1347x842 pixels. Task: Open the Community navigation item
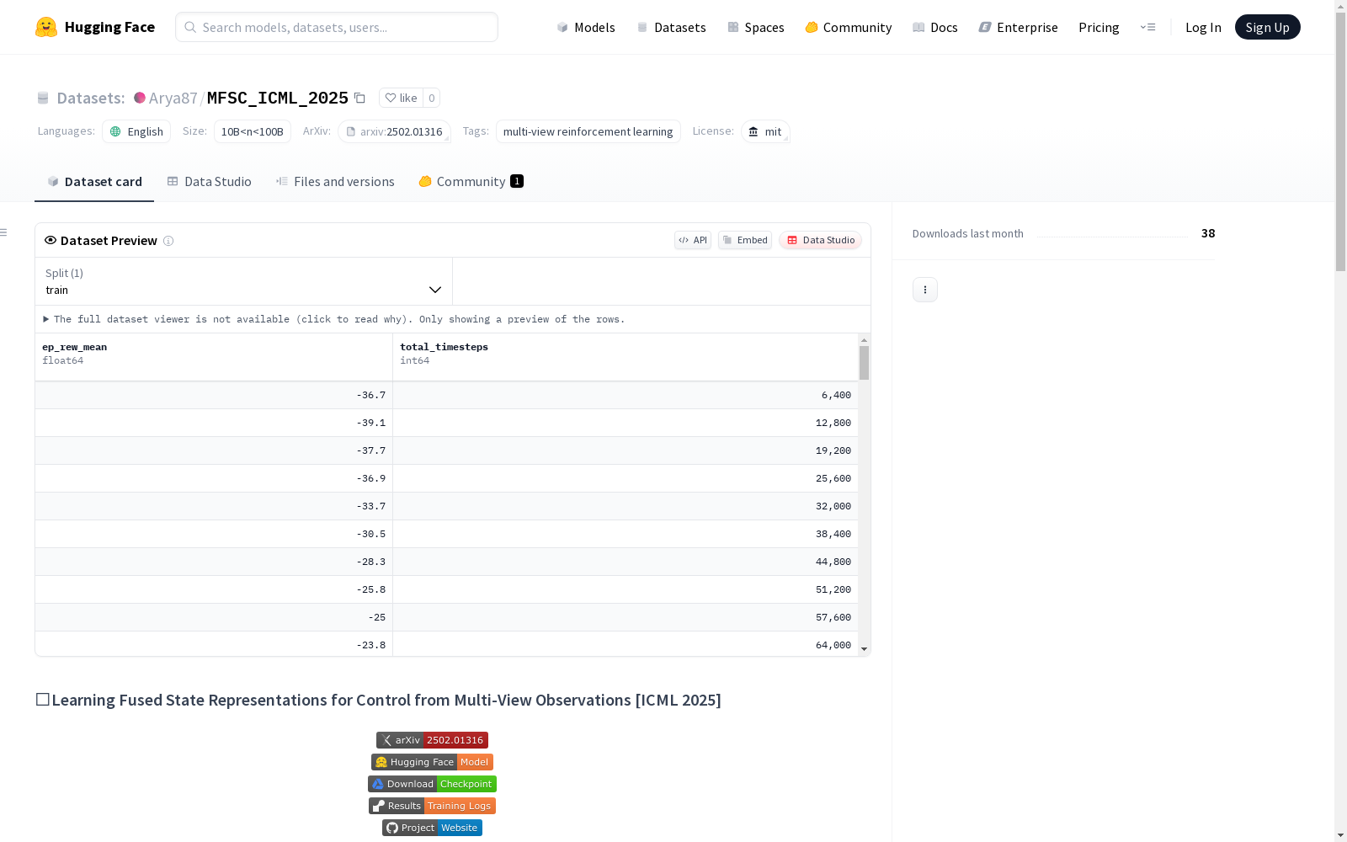(x=849, y=27)
